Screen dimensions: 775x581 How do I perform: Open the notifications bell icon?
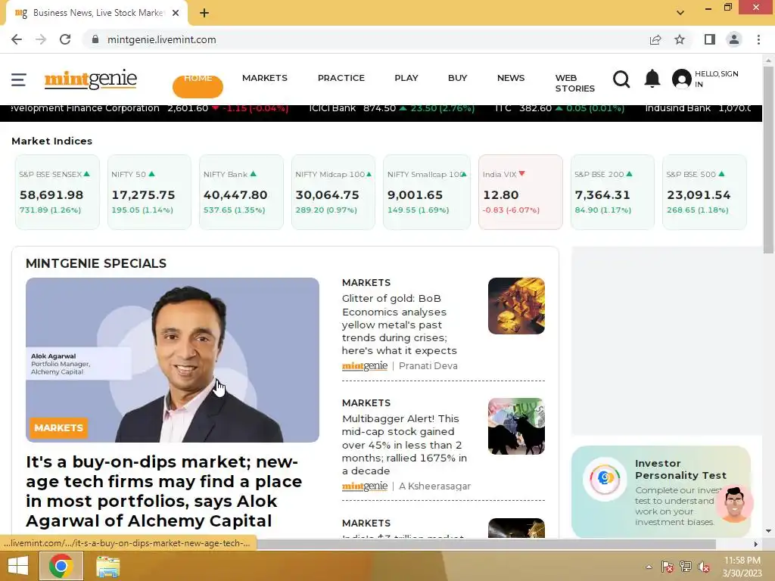(x=652, y=79)
